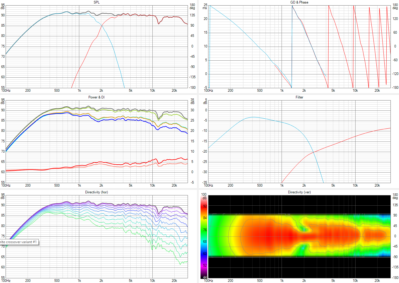Click the '100Hz' label under the SPL chart
Viewport: 399px width, 283px height.
coord(6,91)
